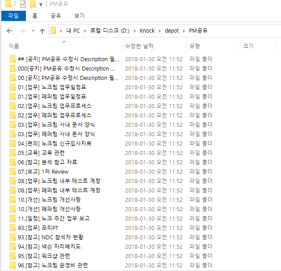281x271 pixels.
Task: Go up one level with Up arrow
Action: 42,31
